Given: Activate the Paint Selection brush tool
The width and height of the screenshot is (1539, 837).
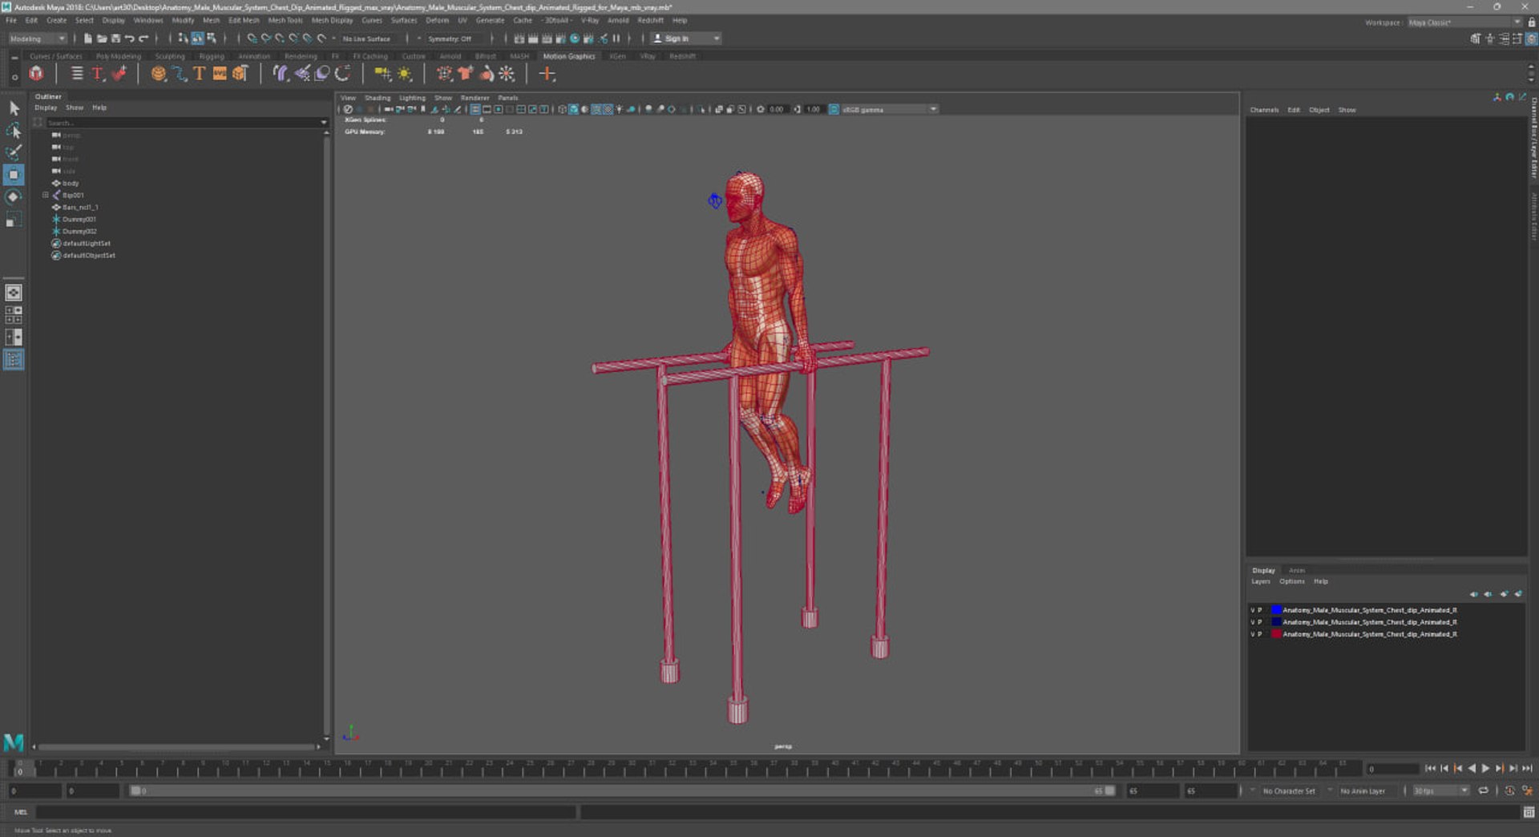Looking at the screenshot, I should pos(14,152).
